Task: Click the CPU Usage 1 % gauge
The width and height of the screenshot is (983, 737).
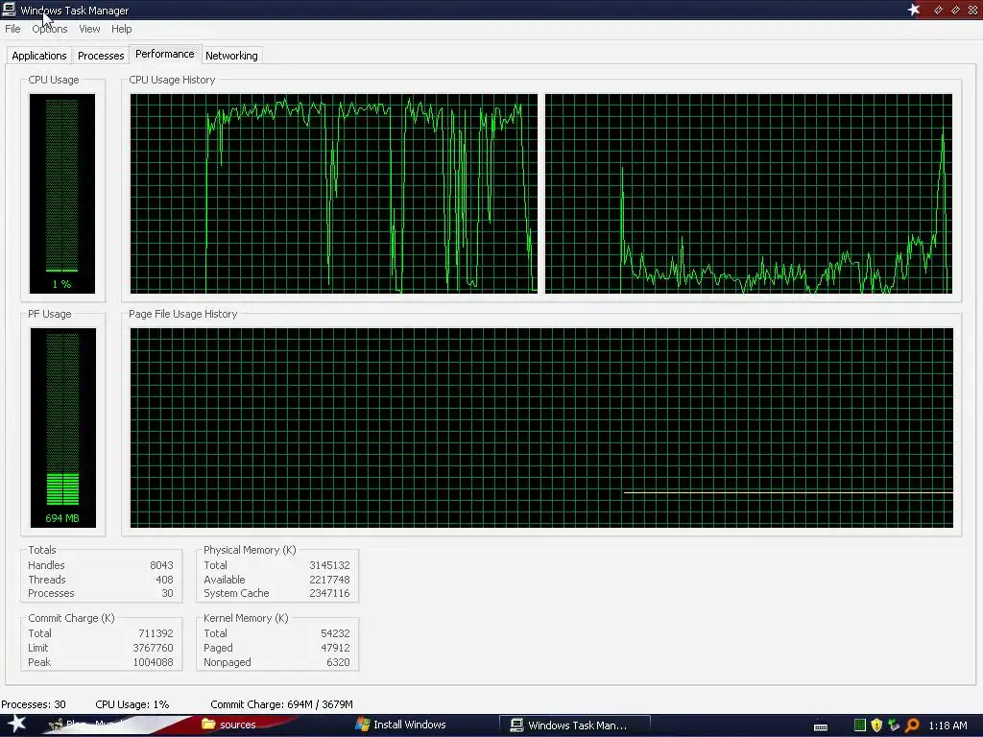Action: [62, 193]
